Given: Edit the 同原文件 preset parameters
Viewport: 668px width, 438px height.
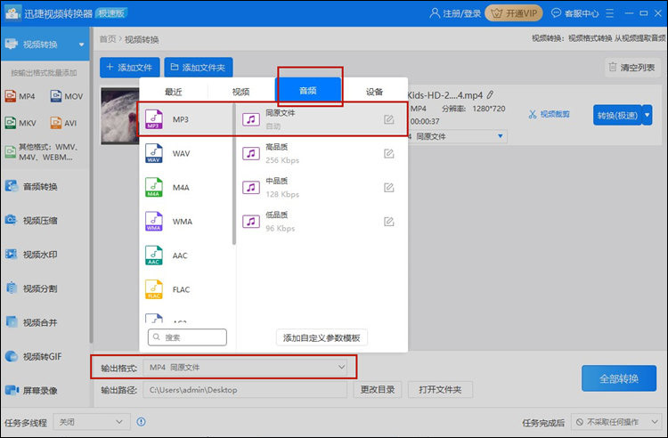Looking at the screenshot, I should pyautogui.click(x=388, y=119).
